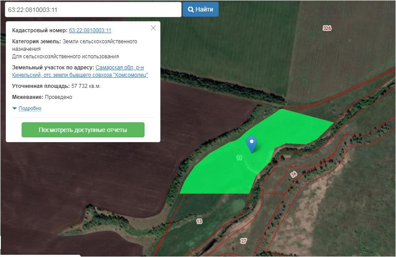Click the cadastral number search field

(93, 10)
